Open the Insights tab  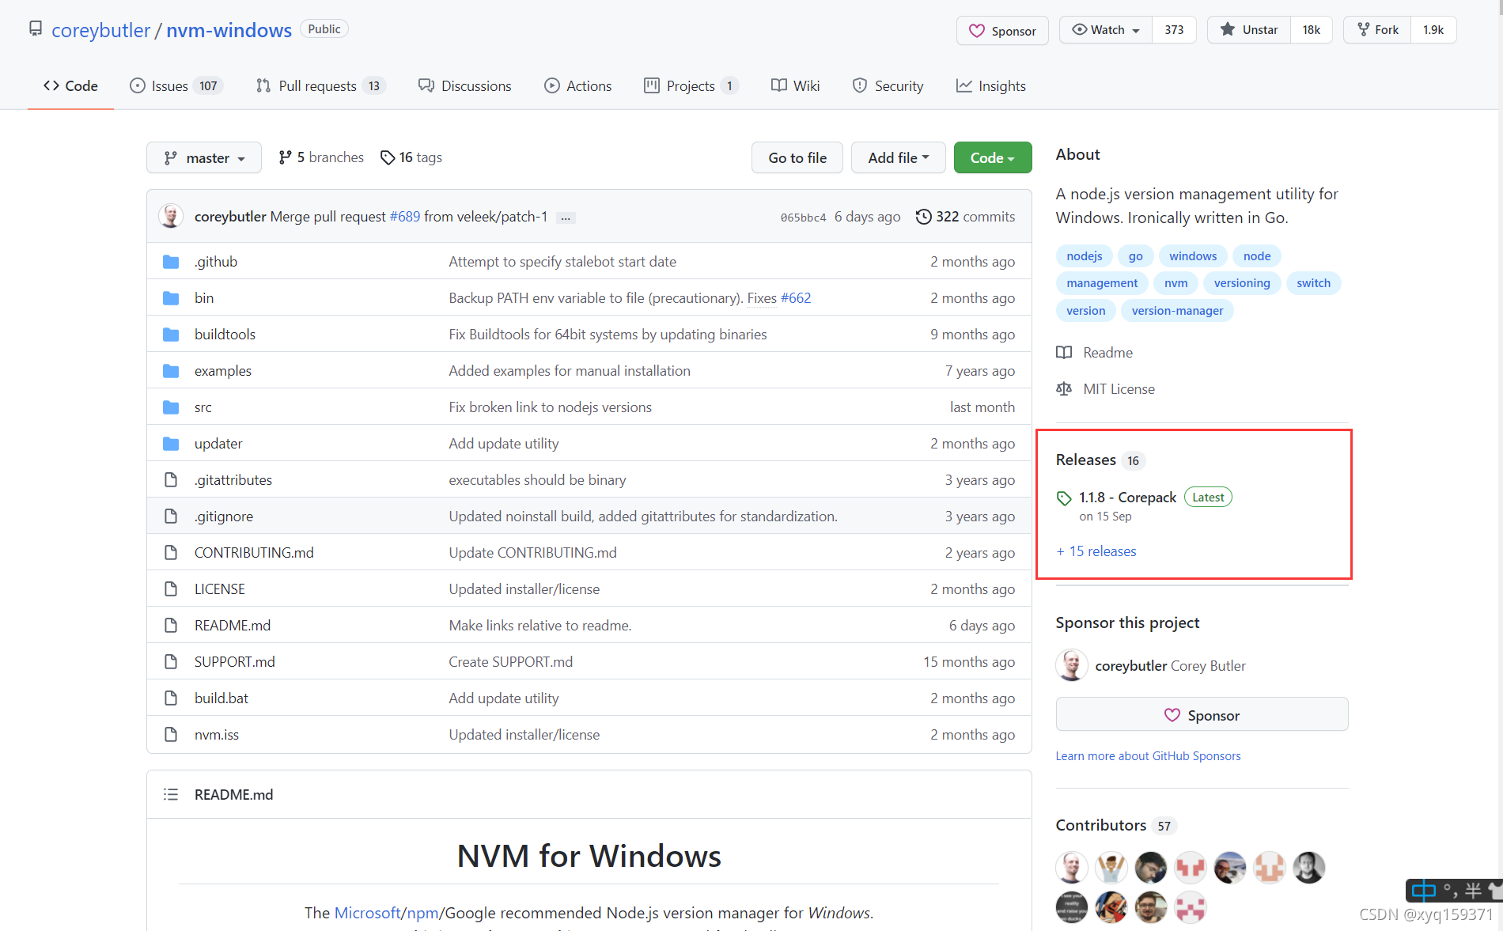pos(991,85)
